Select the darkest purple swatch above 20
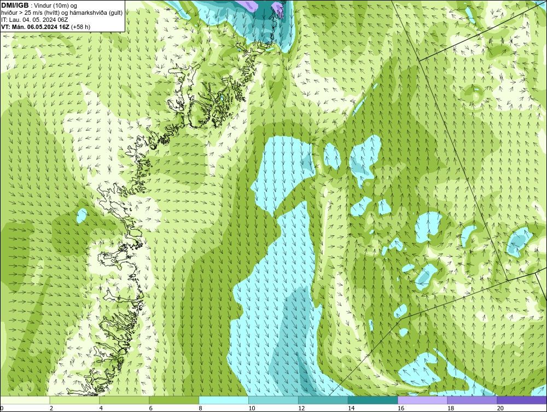 tap(522, 400)
